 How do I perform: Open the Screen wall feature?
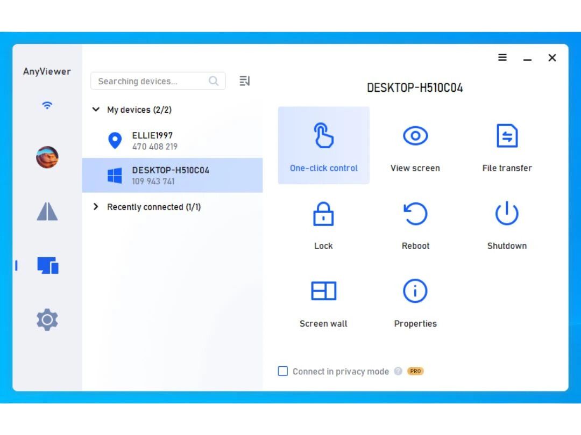(323, 303)
